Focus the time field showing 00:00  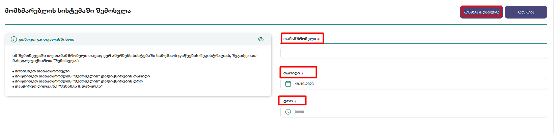414,112
